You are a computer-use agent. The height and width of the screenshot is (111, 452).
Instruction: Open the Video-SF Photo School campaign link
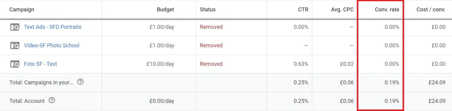tap(52, 45)
